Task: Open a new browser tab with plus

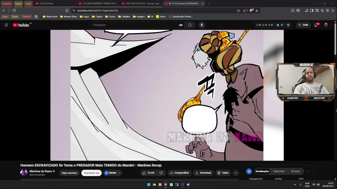Action: pyautogui.click(x=209, y=3)
